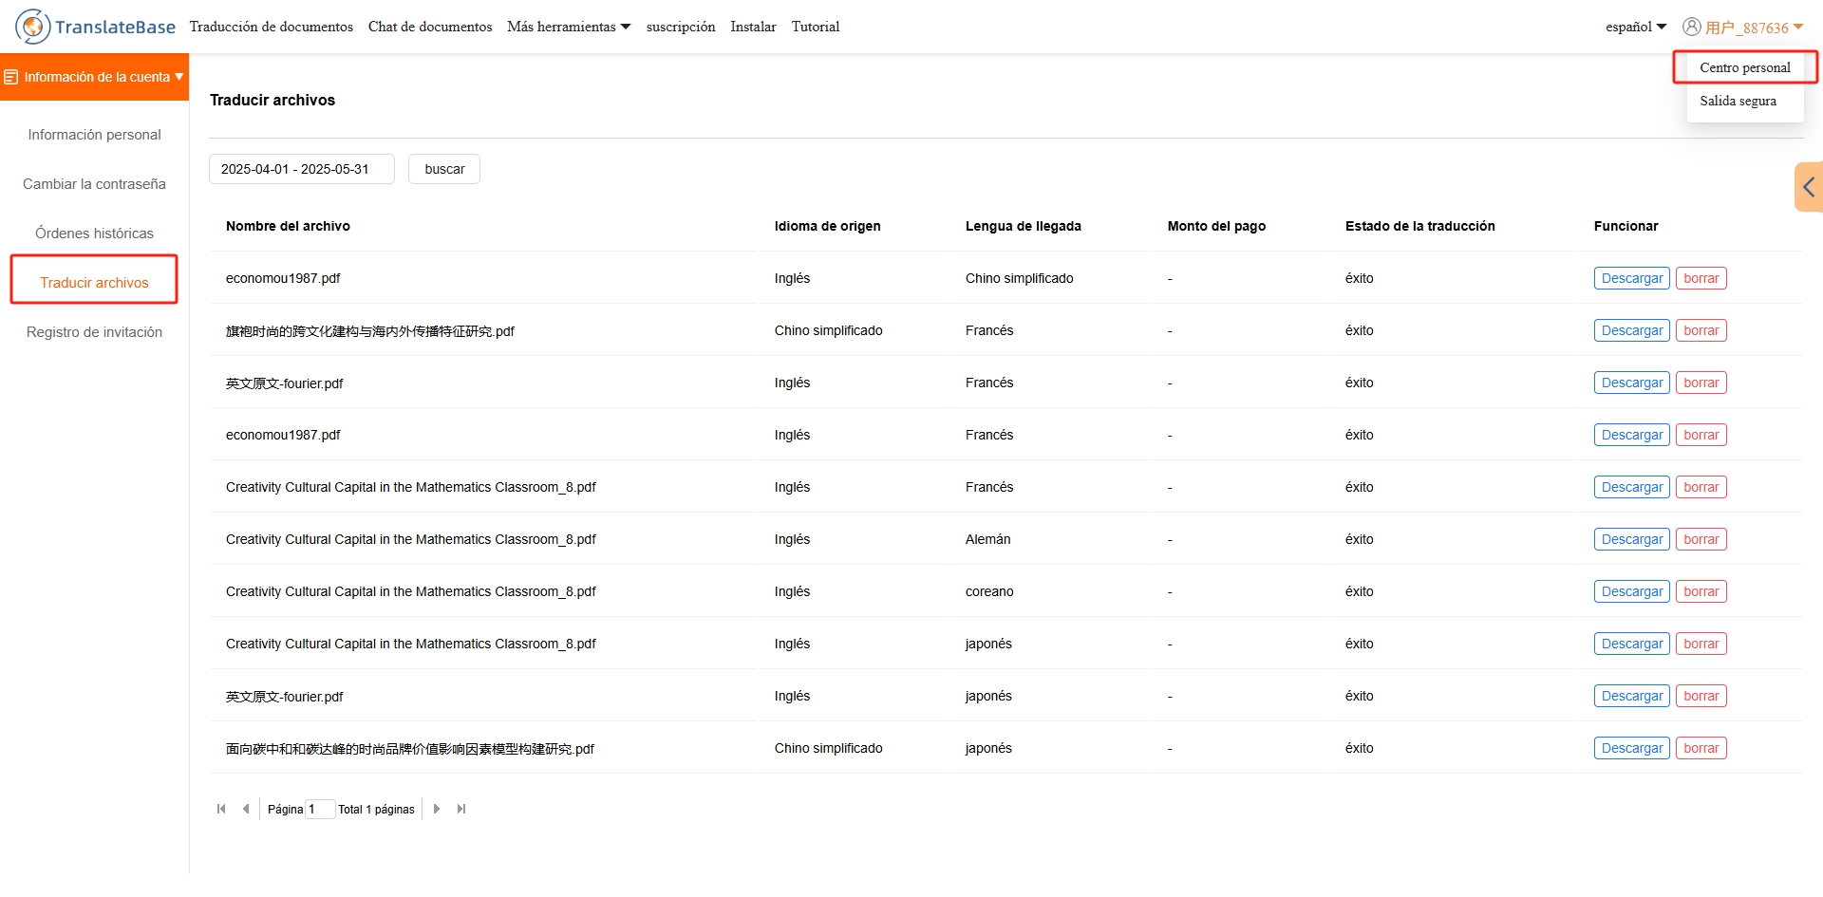Click Alemán target language cell
Viewport: 1823px width, 897px height.
[987, 539]
